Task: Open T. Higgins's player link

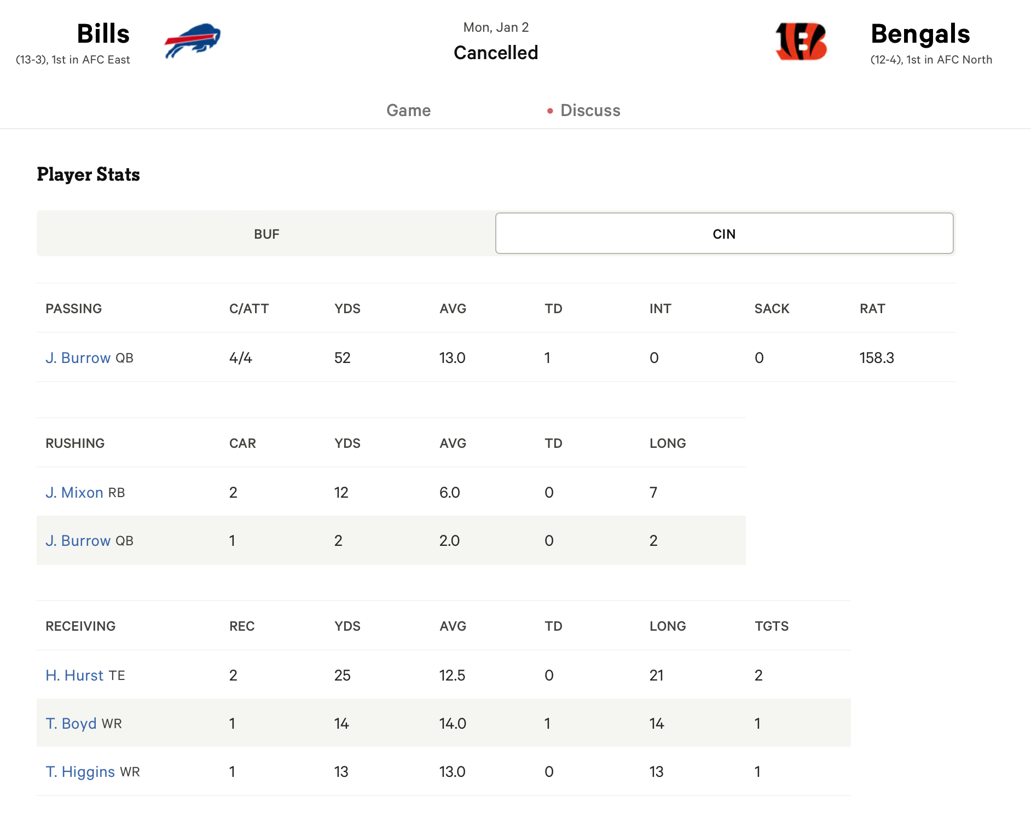Action: (80, 772)
